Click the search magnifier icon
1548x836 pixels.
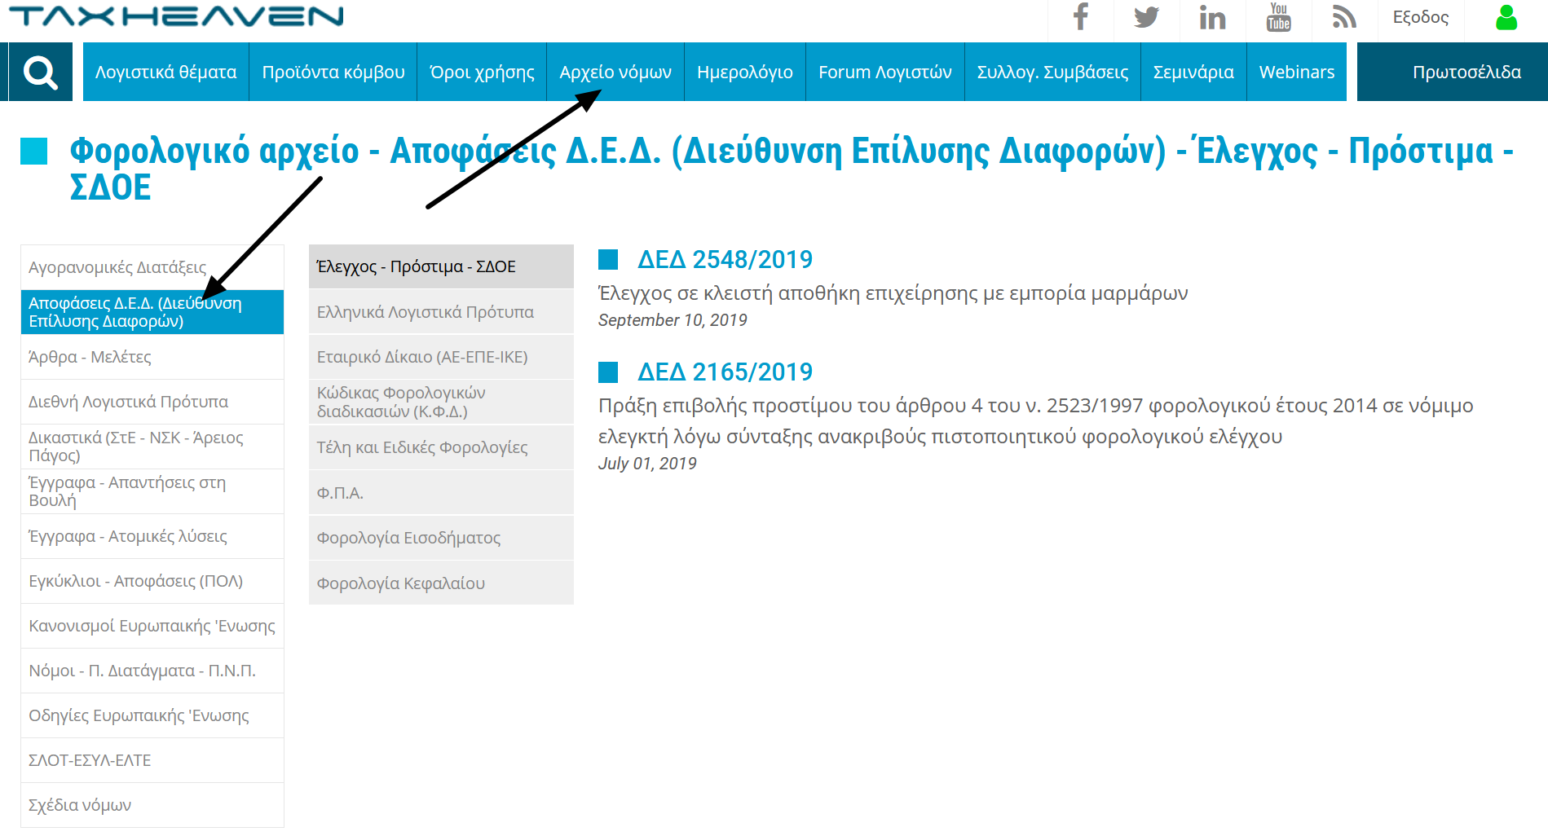(40, 73)
